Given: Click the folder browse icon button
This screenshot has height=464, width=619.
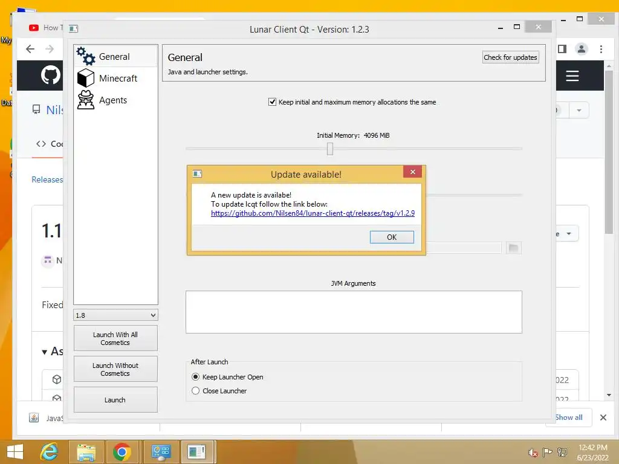Looking at the screenshot, I should 513,248.
